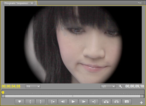
Task: Step forward one frame
Action: pyautogui.click(x=84, y=102)
